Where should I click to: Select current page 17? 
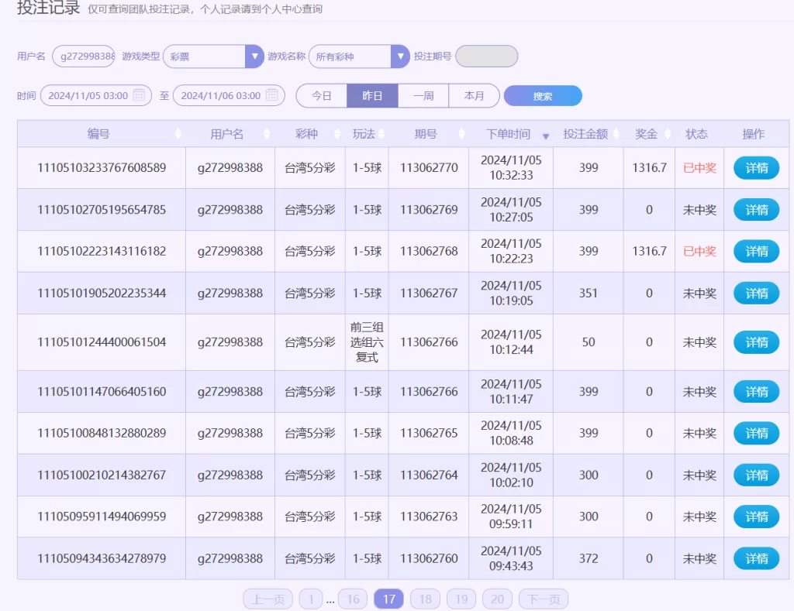point(389,599)
